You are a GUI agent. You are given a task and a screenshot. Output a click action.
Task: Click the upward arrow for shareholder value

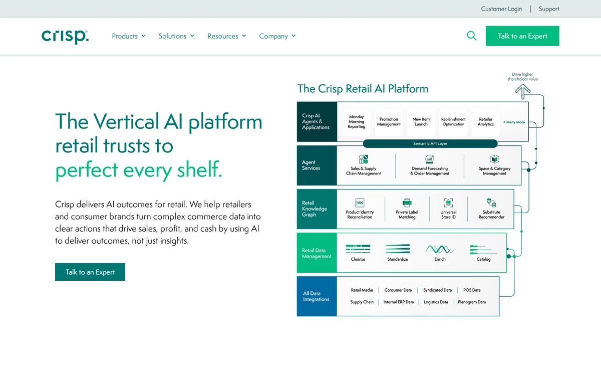[523, 91]
